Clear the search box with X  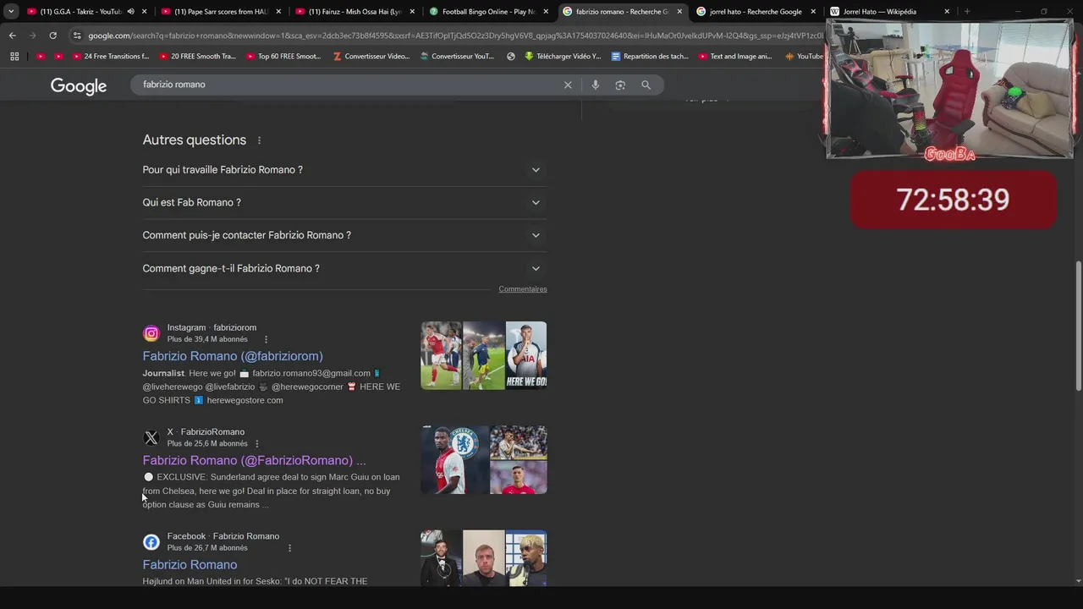point(568,85)
